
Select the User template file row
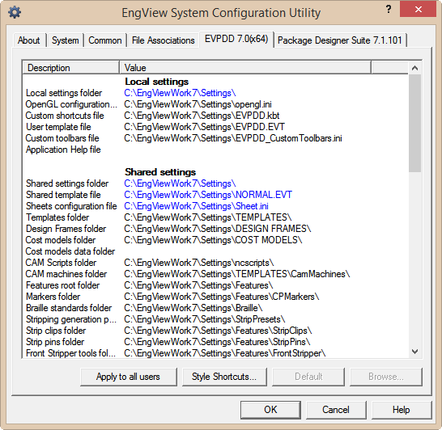pos(215,127)
